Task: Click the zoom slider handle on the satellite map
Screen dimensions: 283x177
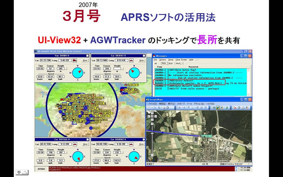Action: coord(152,133)
